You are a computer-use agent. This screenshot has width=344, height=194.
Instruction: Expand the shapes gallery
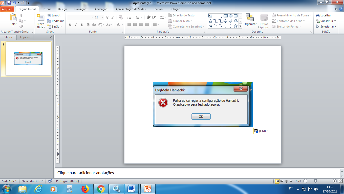pyautogui.click(x=241, y=26)
